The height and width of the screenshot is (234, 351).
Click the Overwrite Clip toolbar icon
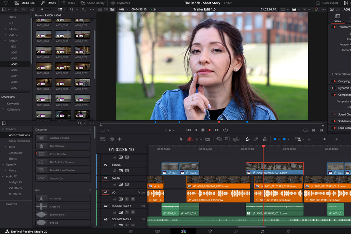click(x=228, y=139)
